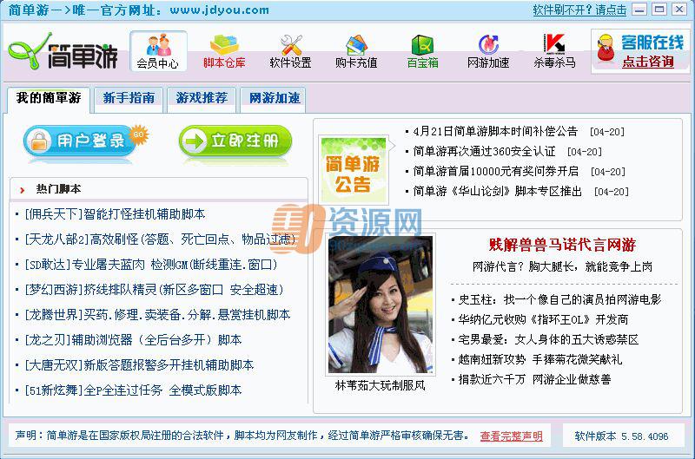The image size is (695, 459).
Task: Open [龙之刃]辅助浏览器 script link
Action: click(x=134, y=340)
